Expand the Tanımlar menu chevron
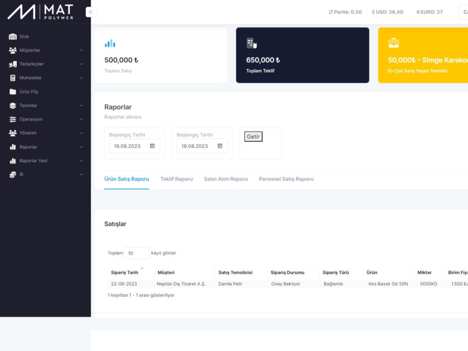The height and width of the screenshot is (351, 468). click(81, 106)
